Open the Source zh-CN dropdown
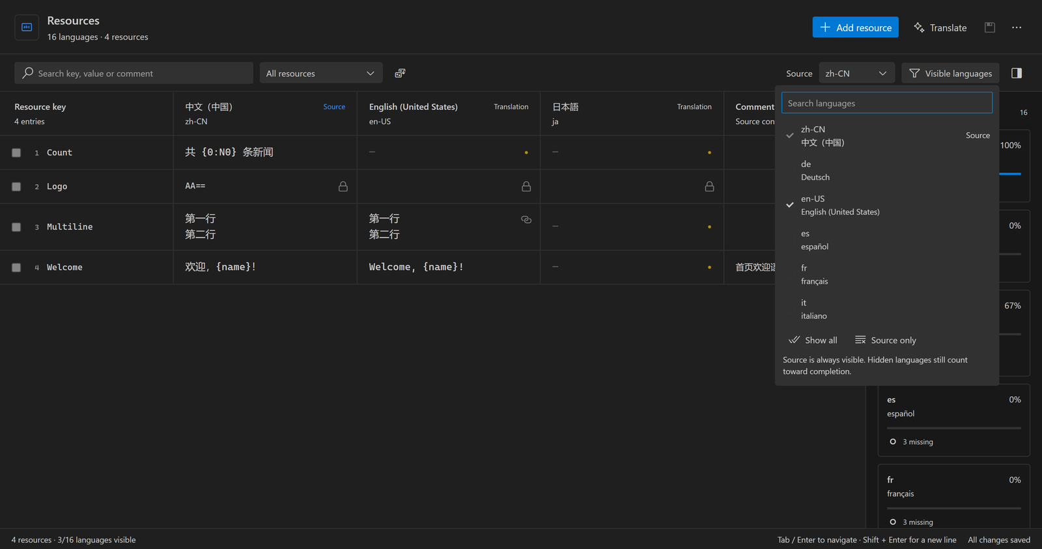Image resolution: width=1042 pixels, height=549 pixels. (x=856, y=73)
